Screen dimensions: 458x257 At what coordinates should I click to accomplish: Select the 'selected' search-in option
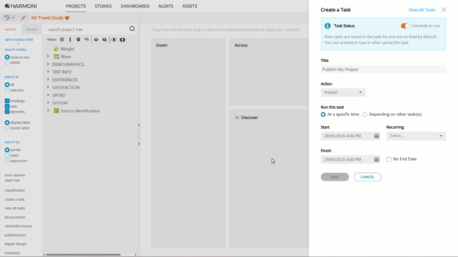(7, 90)
